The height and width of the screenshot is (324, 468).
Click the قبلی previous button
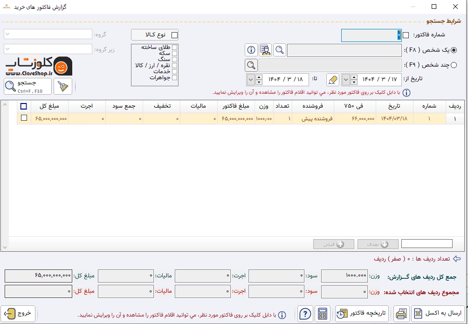click(334, 244)
